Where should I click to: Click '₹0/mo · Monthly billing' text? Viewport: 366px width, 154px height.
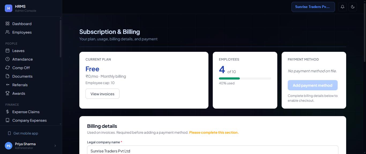coord(106,76)
